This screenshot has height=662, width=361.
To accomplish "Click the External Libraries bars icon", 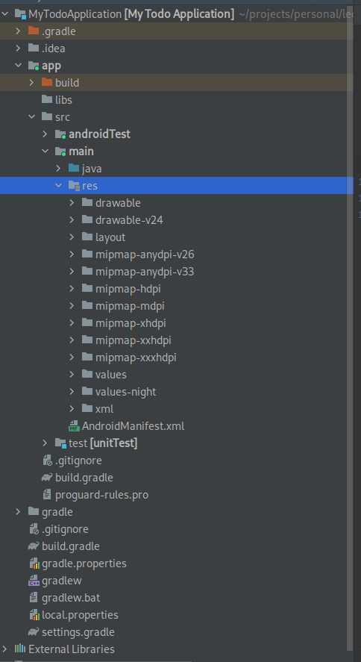I will point(20,649).
